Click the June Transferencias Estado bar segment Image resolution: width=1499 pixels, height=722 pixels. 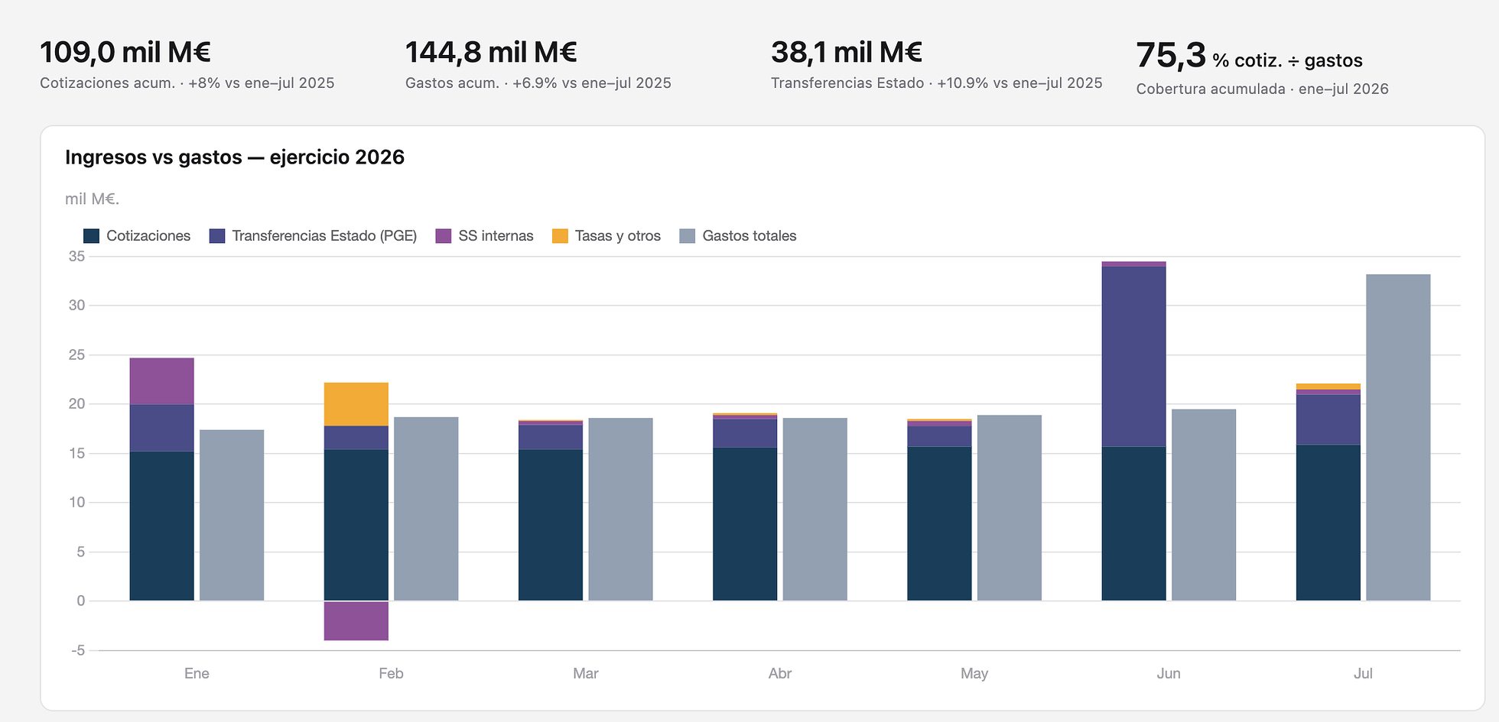[x=1133, y=356]
